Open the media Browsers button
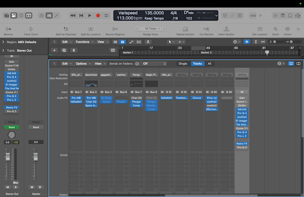Image resolution: width=304 pixels, height=197 pixels. point(297,16)
